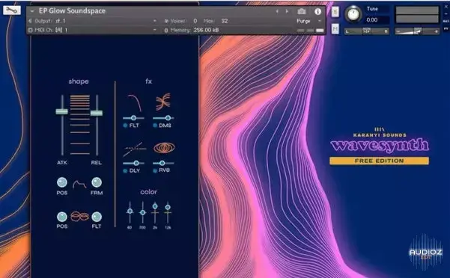Click the envelope shape icon between POS and FRM

click(79, 185)
